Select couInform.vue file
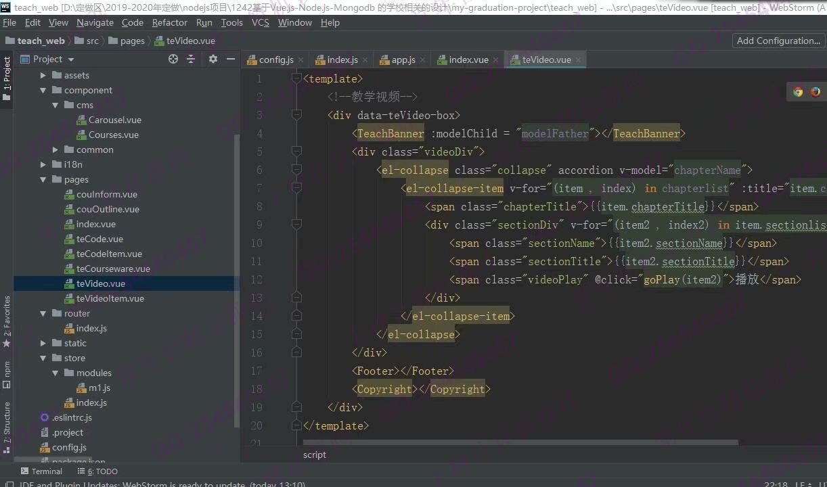 point(107,194)
